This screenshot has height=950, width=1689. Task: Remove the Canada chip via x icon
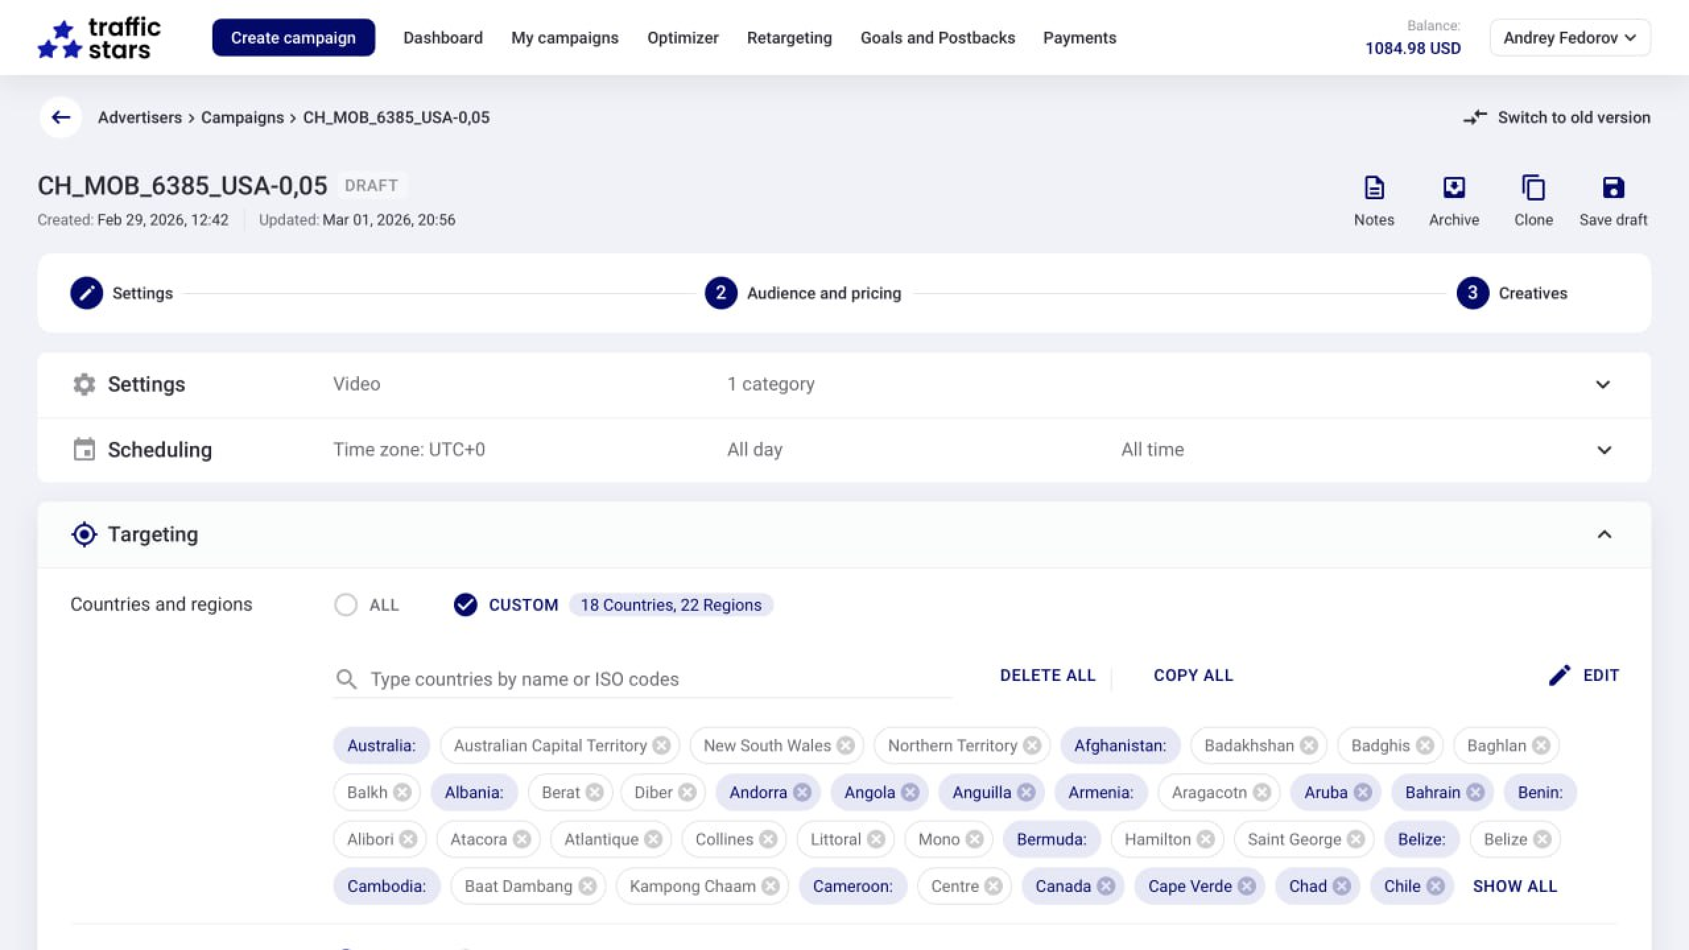click(x=1106, y=886)
